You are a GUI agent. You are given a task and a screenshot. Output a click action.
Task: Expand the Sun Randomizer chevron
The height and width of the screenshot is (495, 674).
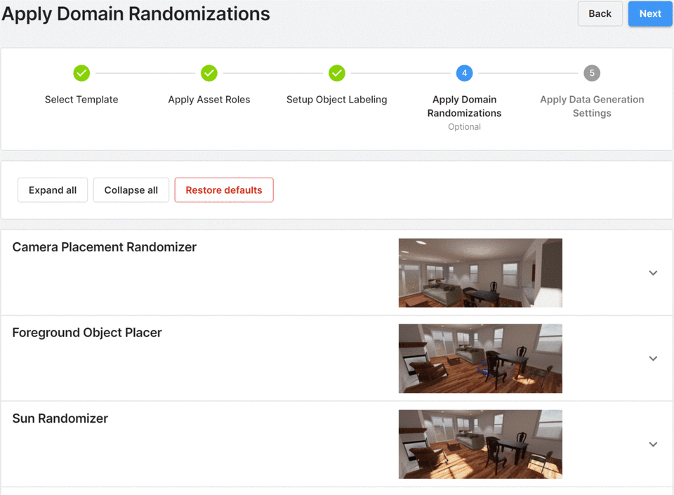coord(653,444)
